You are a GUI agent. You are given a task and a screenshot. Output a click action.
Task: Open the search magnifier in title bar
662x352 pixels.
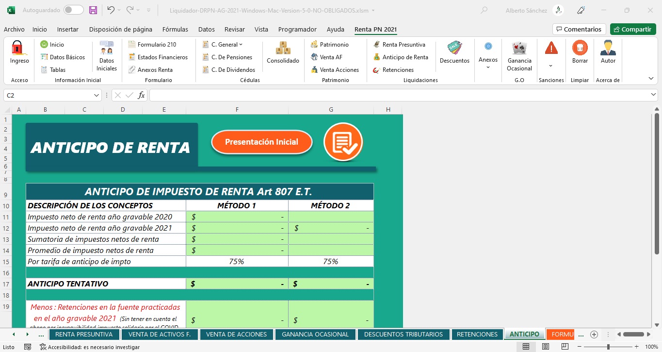coord(484,10)
